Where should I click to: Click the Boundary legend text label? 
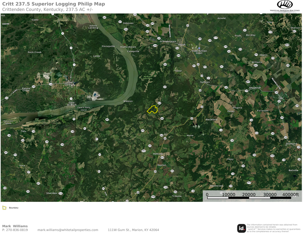point(14,208)
